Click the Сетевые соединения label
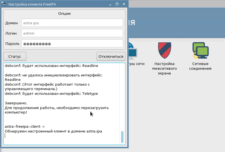225x152 pixels. coord(200,66)
